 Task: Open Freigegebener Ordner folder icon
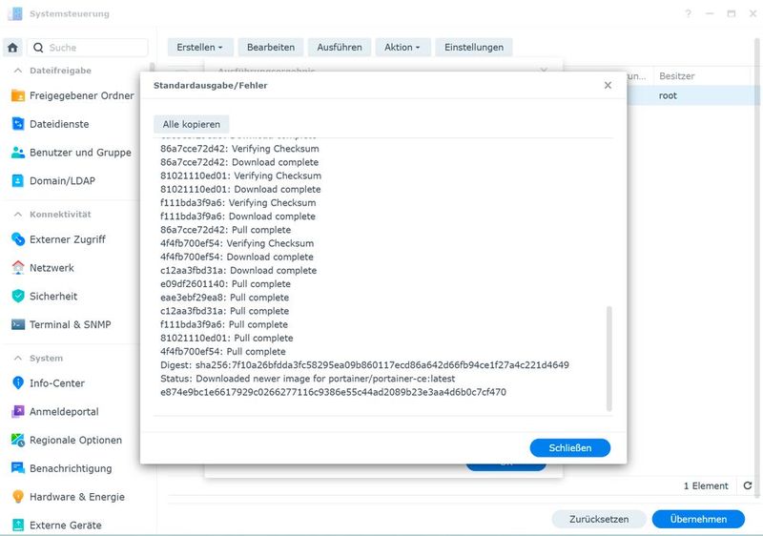tap(18, 95)
